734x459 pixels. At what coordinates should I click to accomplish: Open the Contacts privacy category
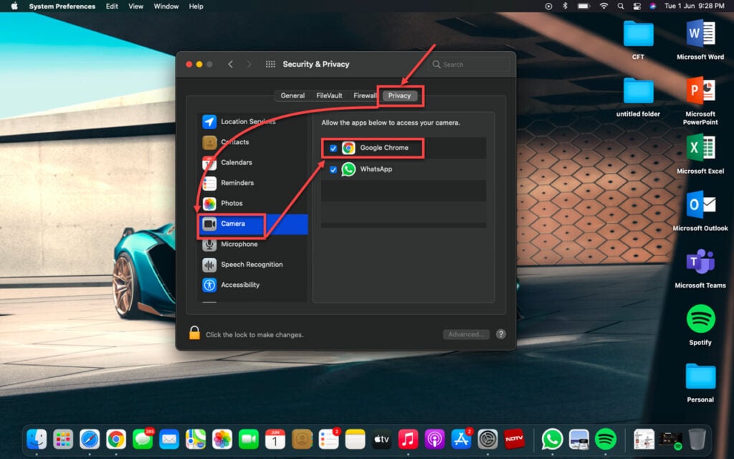[x=253, y=142]
